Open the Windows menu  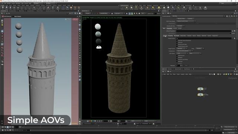18,3
